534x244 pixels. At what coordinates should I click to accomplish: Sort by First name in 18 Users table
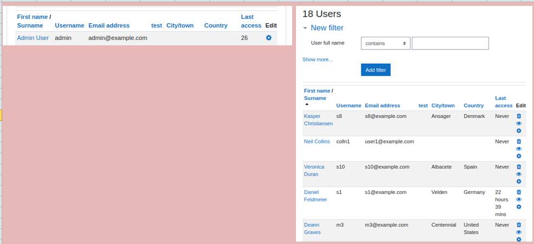tap(317, 91)
